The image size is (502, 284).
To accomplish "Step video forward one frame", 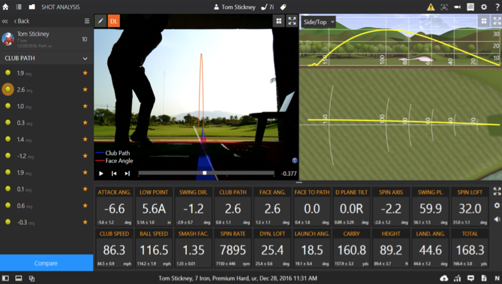I will [x=127, y=173].
